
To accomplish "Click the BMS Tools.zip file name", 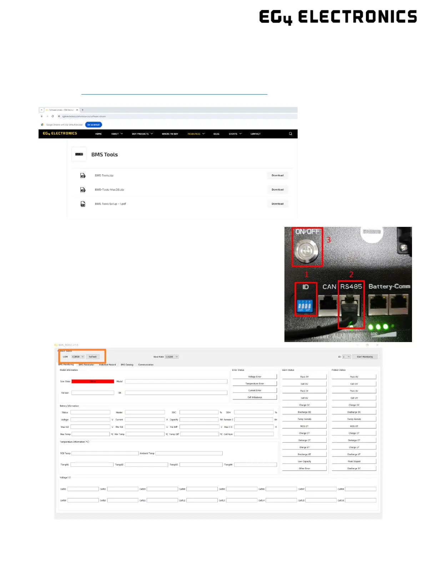I will click(x=104, y=175).
